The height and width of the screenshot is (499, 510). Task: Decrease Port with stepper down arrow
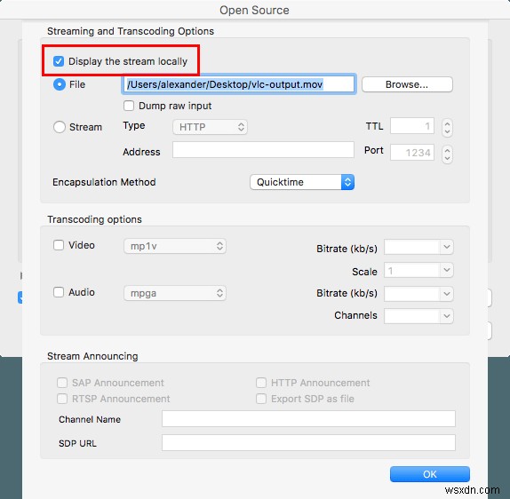click(x=447, y=158)
